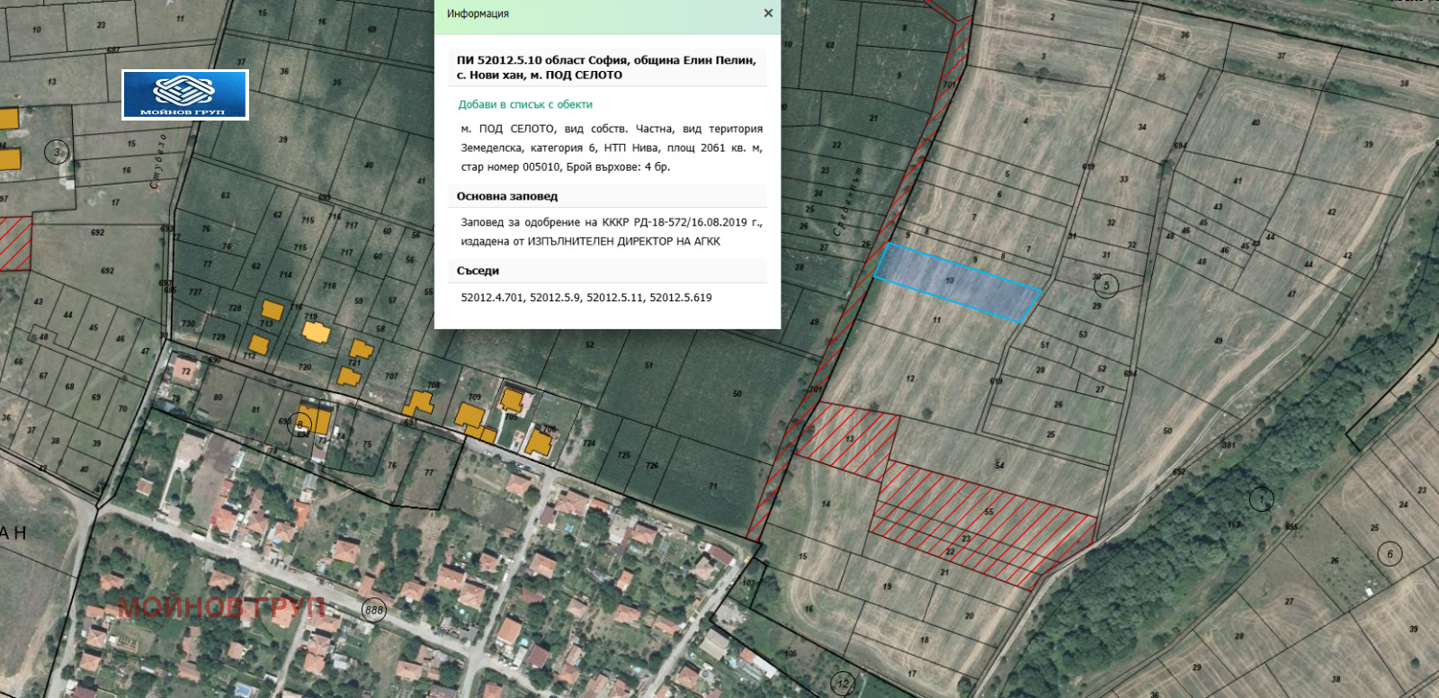The image size is (1439, 698).
Task: Click the orange building in parcel 705
Action: (x=512, y=399)
